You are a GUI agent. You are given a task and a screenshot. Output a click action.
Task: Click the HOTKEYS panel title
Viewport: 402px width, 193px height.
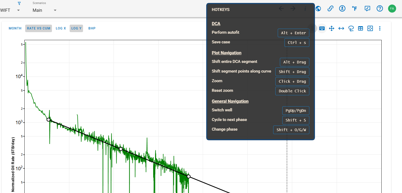(221, 10)
